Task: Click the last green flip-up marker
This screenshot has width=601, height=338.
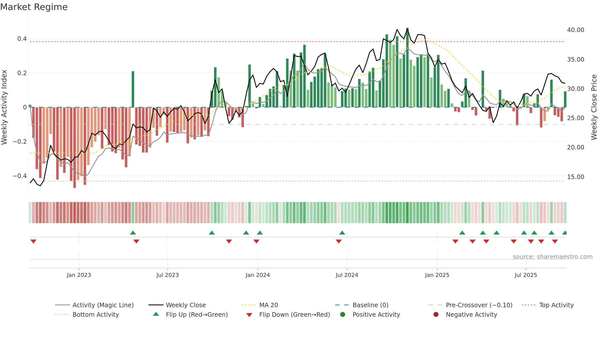Action: (564, 233)
